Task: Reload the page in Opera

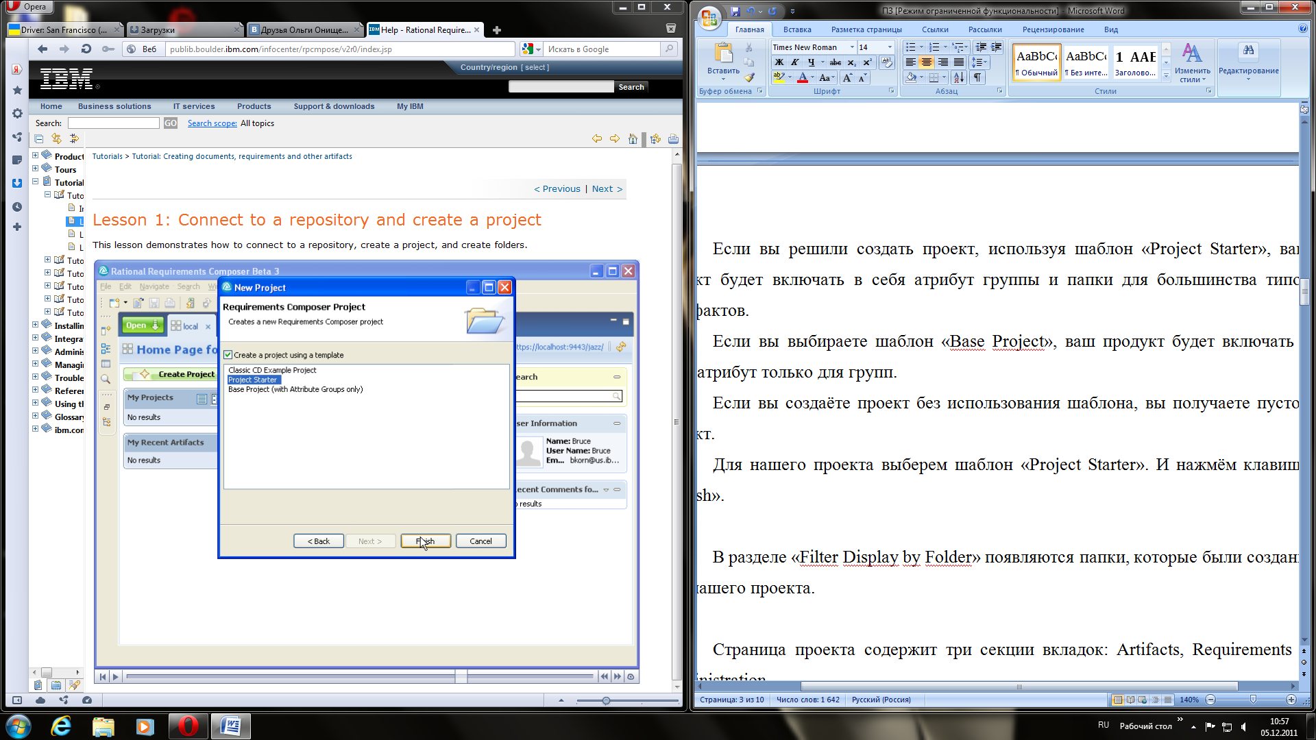Action: 86,49
